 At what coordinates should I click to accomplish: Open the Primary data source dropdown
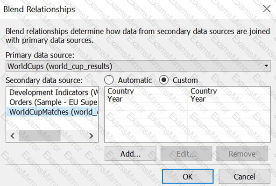point(138,66)
